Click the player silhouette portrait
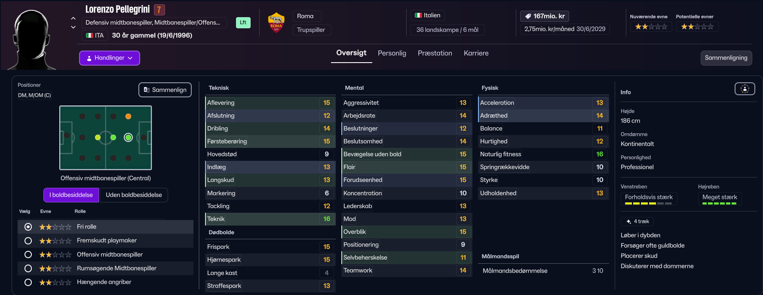Viewport: 763px width, 295px height. click(32, 41)
